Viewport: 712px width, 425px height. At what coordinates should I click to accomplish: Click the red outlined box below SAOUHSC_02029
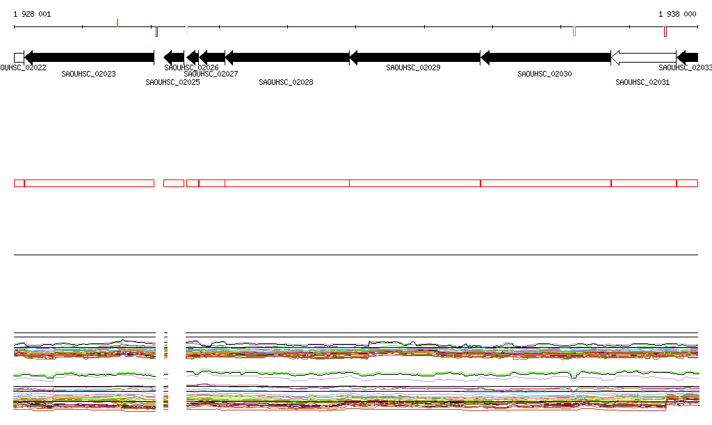(415, 184)
